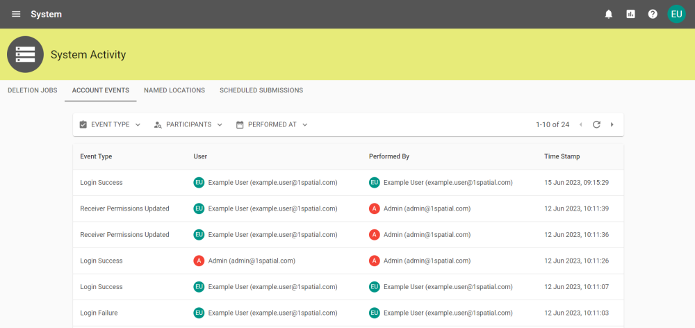The width and height of the screenshot is (695, 328).
Task: Switch to the Named Locations tab
Action: point(174,90)
